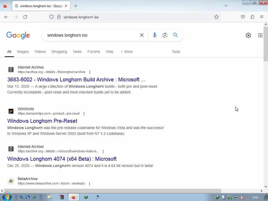Screen dimensions: 268x201
Task: Expand the More search filters menu
Action: click(x=127, y=52)
